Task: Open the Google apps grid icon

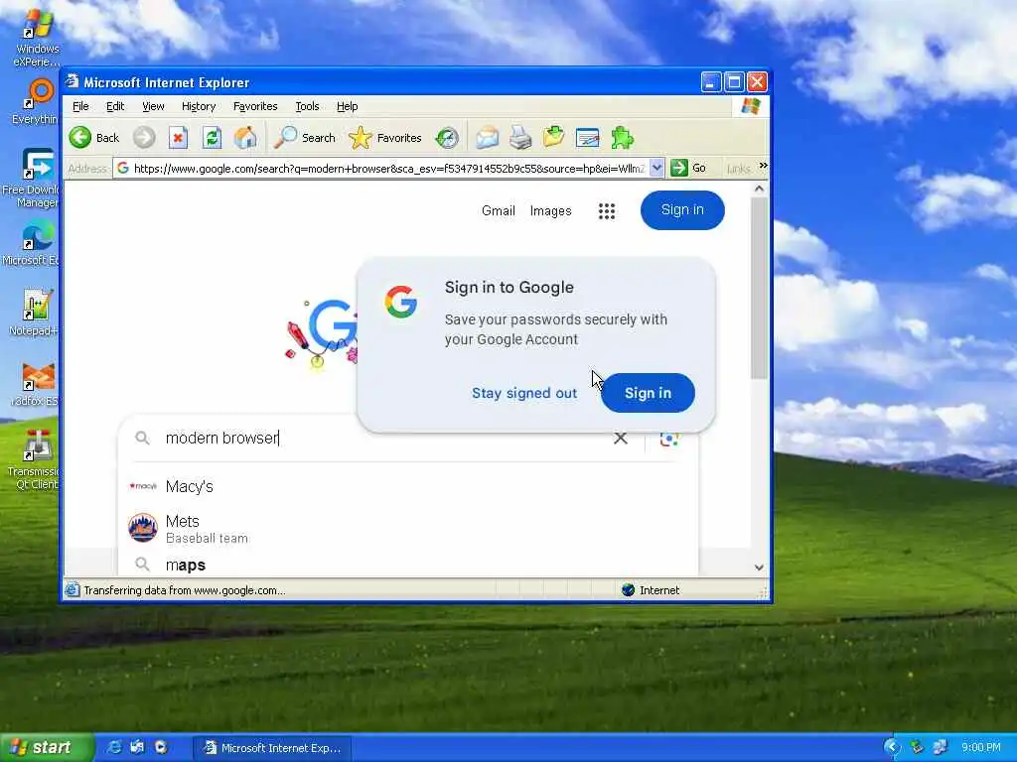Action: (x=607, y=211)
